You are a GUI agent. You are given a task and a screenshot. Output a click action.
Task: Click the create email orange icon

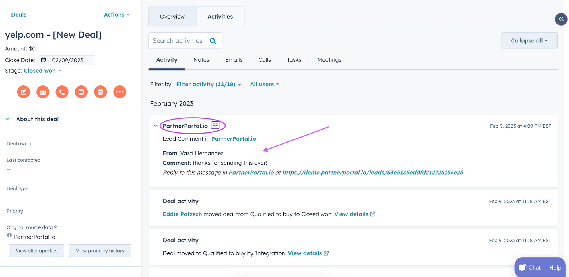tap(43, 92)
